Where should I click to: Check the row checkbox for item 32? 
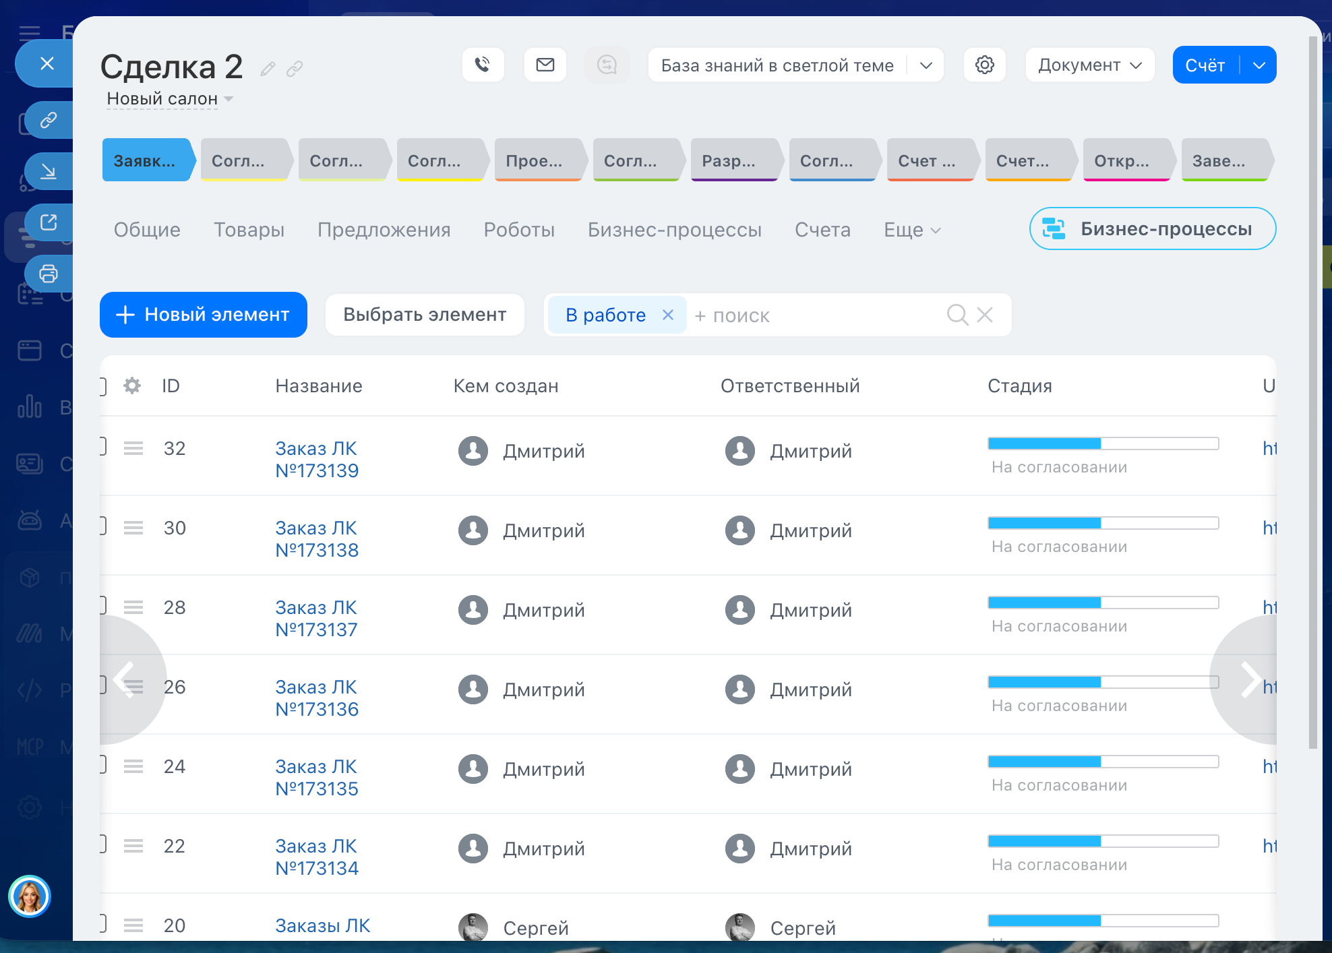coord(101,447)
